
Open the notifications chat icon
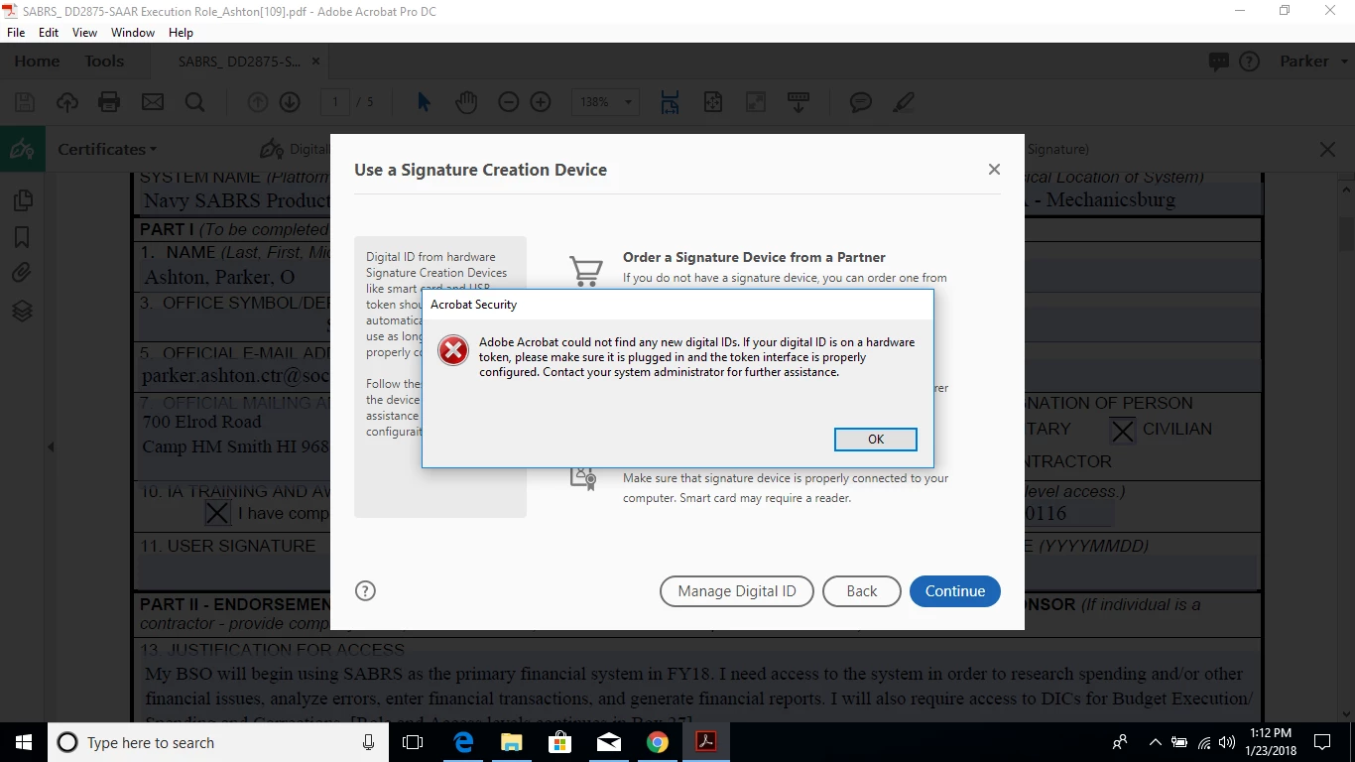pos(1219,62)
